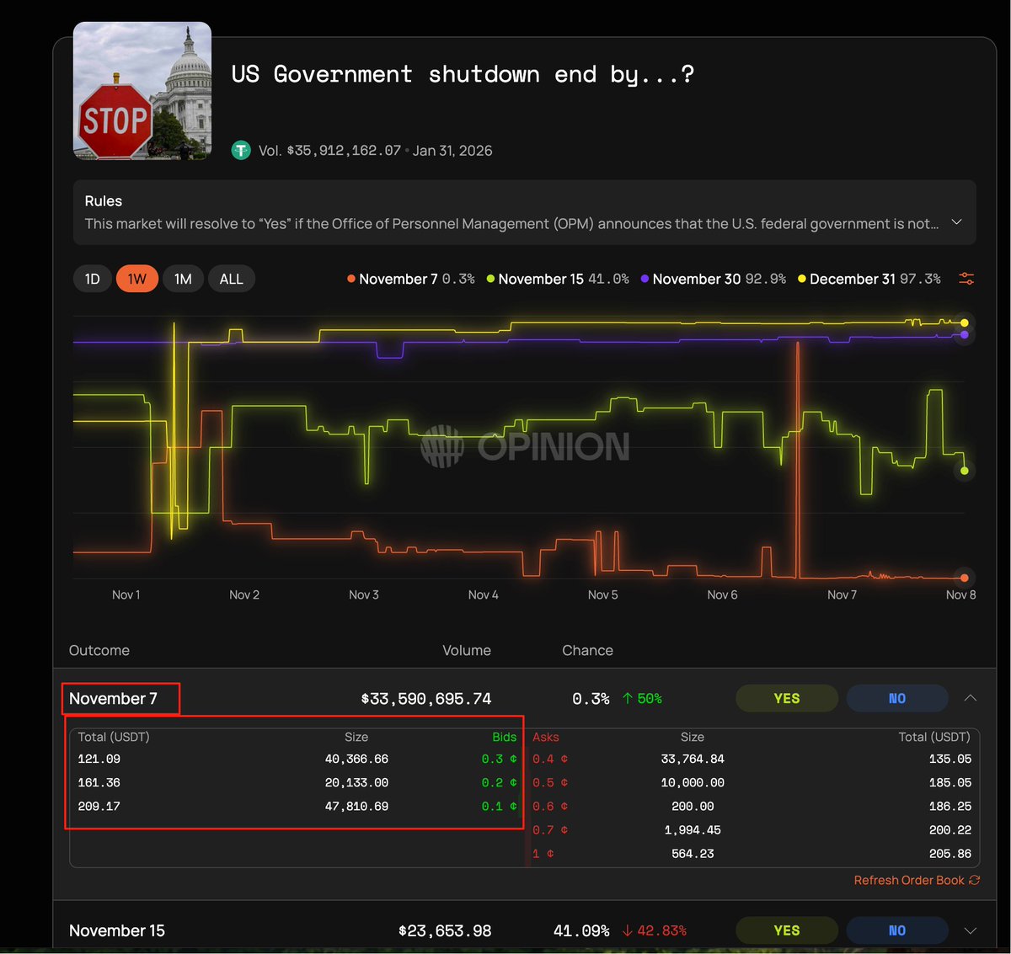
Task: Open the chart settings sliders icon
Action: pyautogui.click(x=966, y=279)
